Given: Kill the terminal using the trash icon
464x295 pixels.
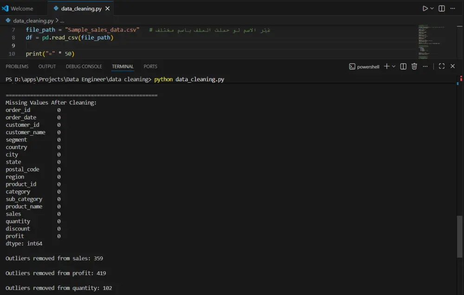Looking at the screenshot, I should tap(414, 66).
